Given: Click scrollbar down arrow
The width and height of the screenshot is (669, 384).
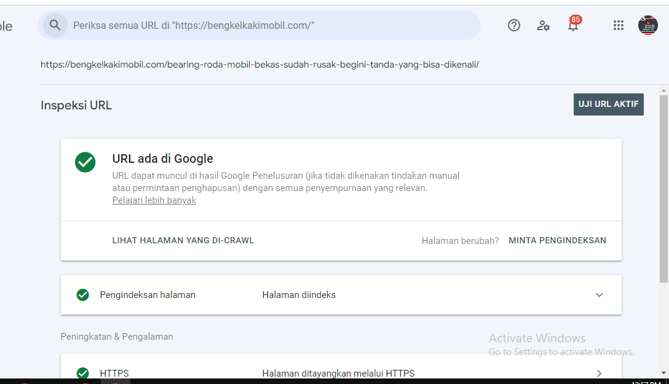Looking at the screenshot, I should 663,374.
